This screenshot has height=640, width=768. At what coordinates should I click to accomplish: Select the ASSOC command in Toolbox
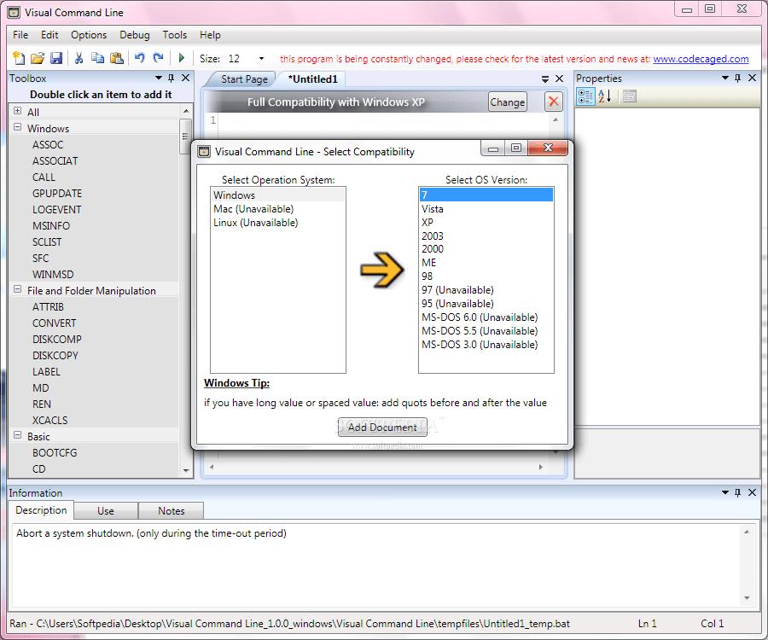click(x=48, y=144)
